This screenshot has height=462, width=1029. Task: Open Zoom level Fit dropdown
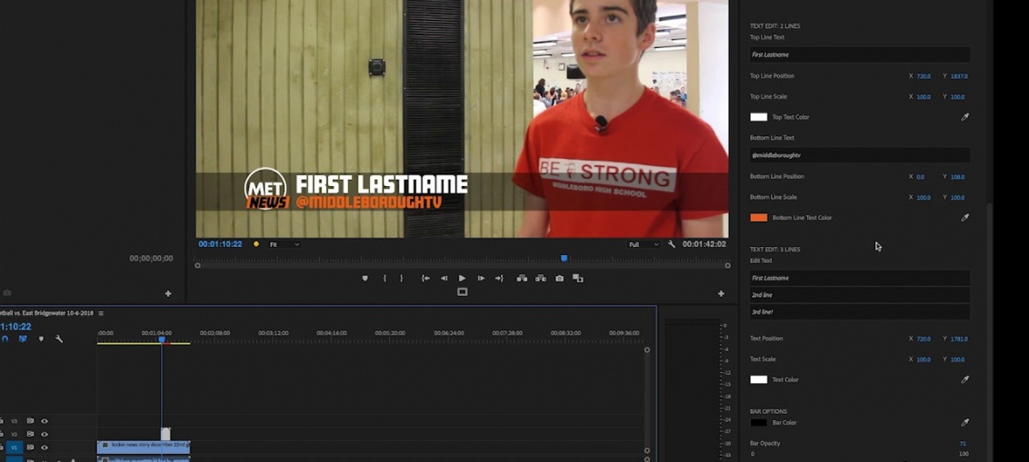pos(285,244)
